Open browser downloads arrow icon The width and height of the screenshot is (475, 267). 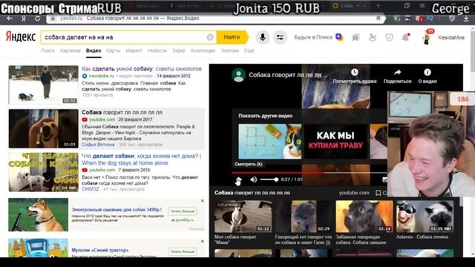click(x=466, y=19)
